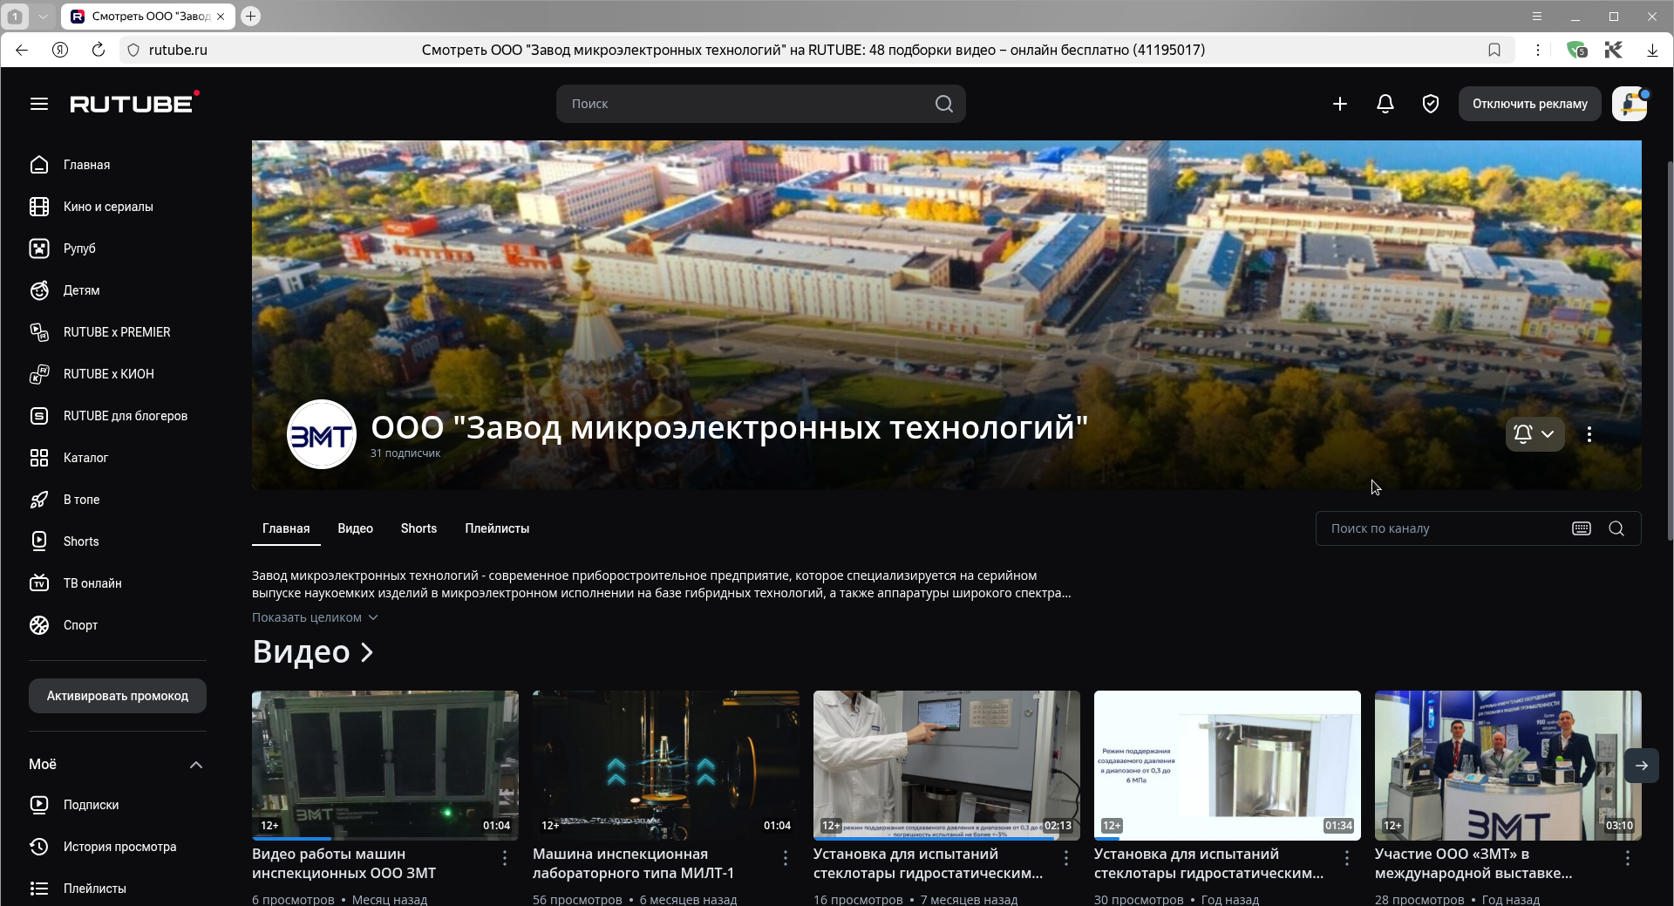Open browser three-dot page menu
This screenshot has height=906, width=1674.
click(1538, 50)
